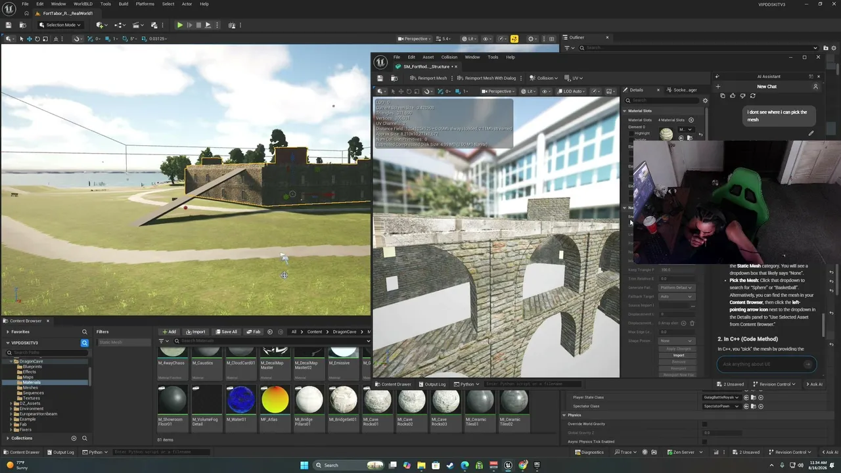Select the Blueprints folder in the tree
Screen dimensions: 841x473
click(x=32, y=367)
